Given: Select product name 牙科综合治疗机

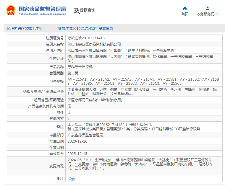Looking at the screenshot, I should [x=80, y=67].
